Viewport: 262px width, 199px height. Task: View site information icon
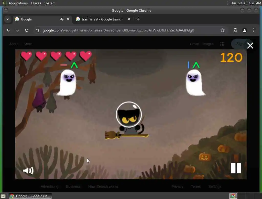(38, 30)
